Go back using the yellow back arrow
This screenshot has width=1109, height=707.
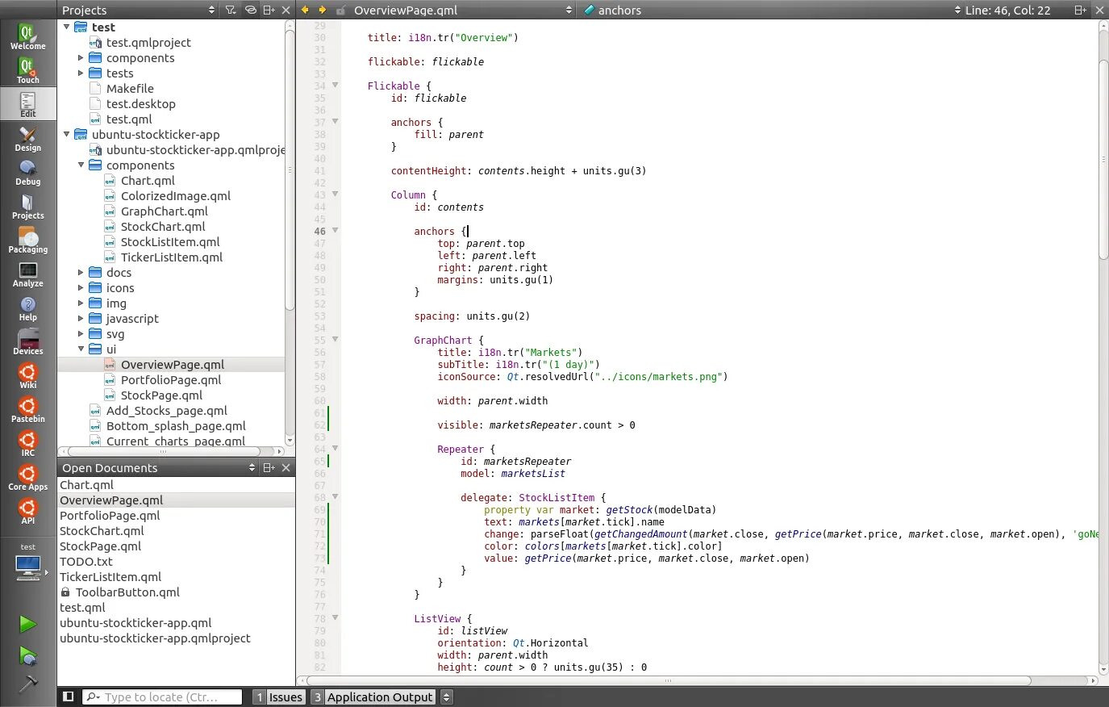click(x=304, y=10)
